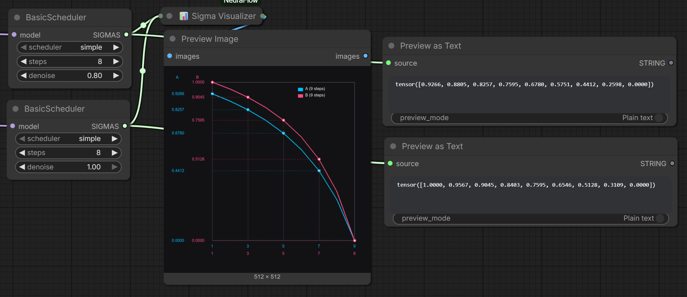Click legend entry B (9 steps)

pos(311,95)
